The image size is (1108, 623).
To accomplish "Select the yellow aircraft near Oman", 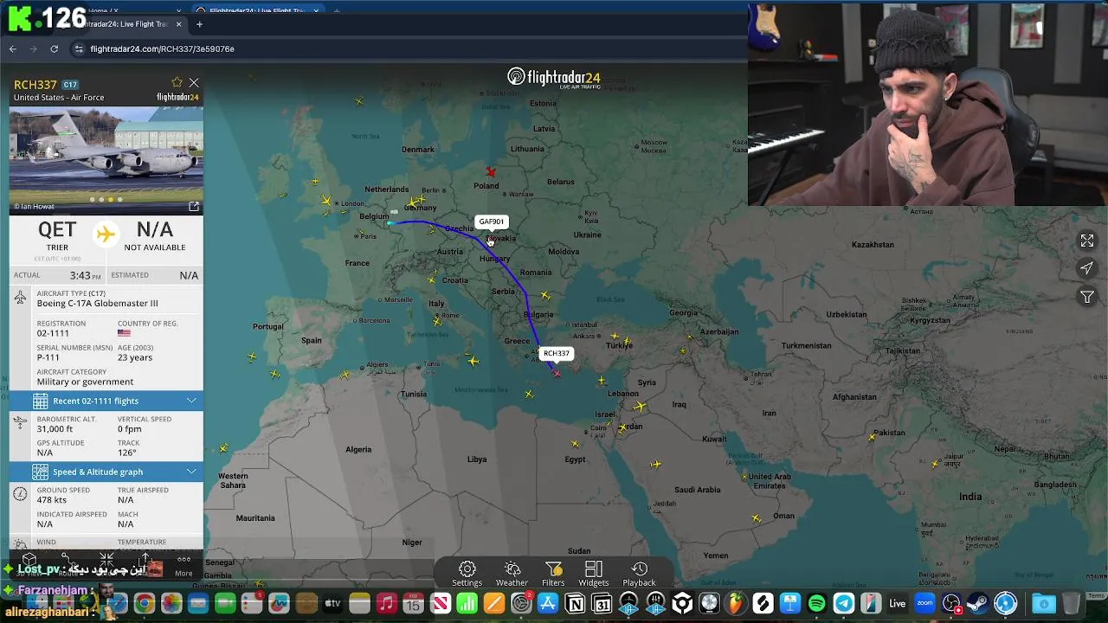I will tap(757, 518).
